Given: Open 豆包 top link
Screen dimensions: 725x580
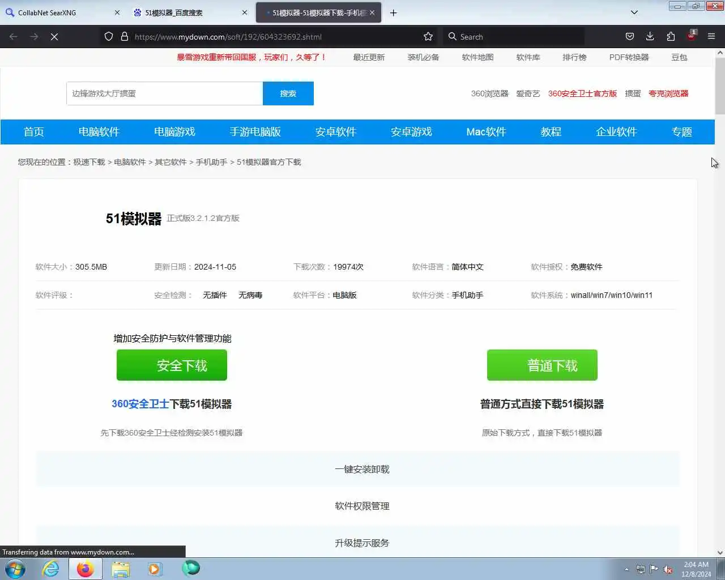Looking at the screenshot, I should [x=679, y=57].
